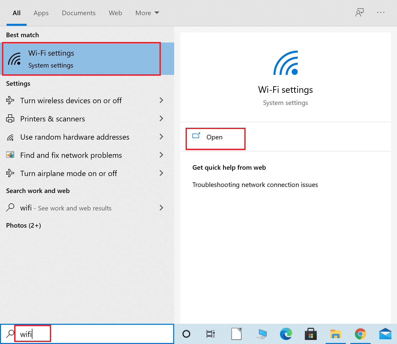Viewport: 397px width, 344px height.
Task: Switch to the Apps tab
Action: [41, 13]
